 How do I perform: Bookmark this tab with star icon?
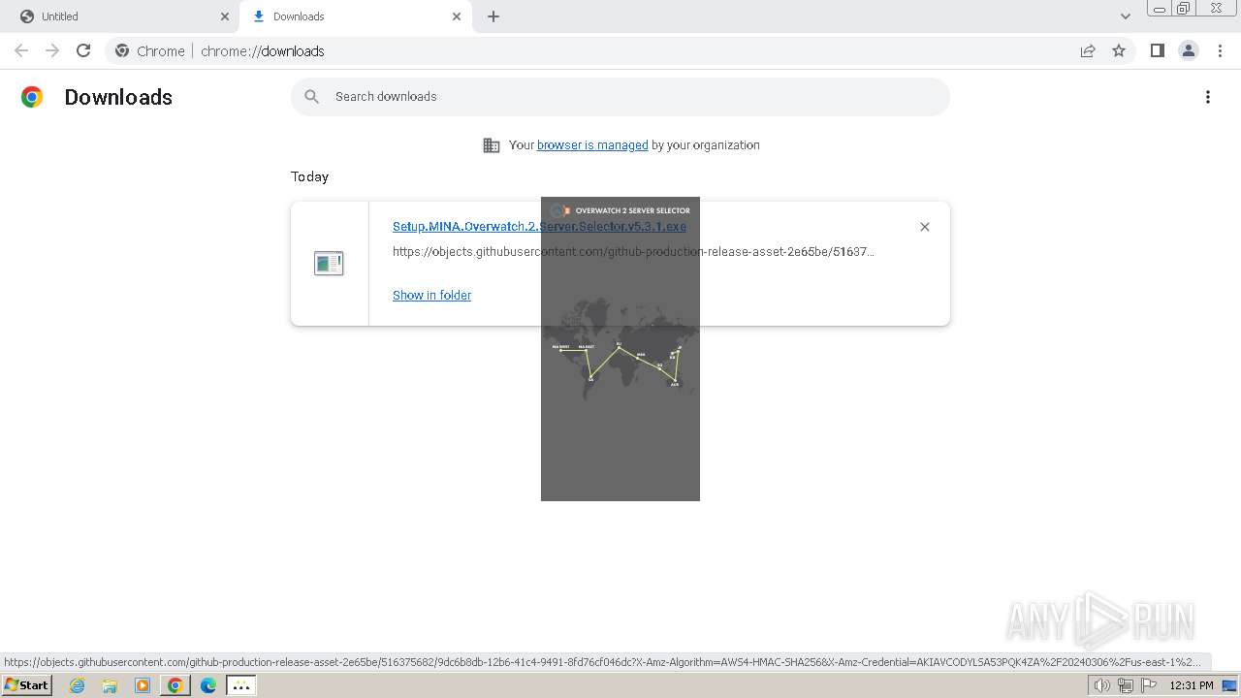tap(1119, 51)
